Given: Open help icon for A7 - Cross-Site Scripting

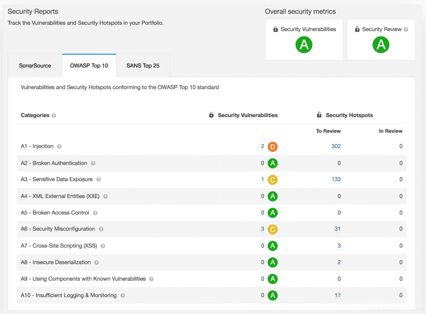Looking at the screenshot, I should click(103, 246).
